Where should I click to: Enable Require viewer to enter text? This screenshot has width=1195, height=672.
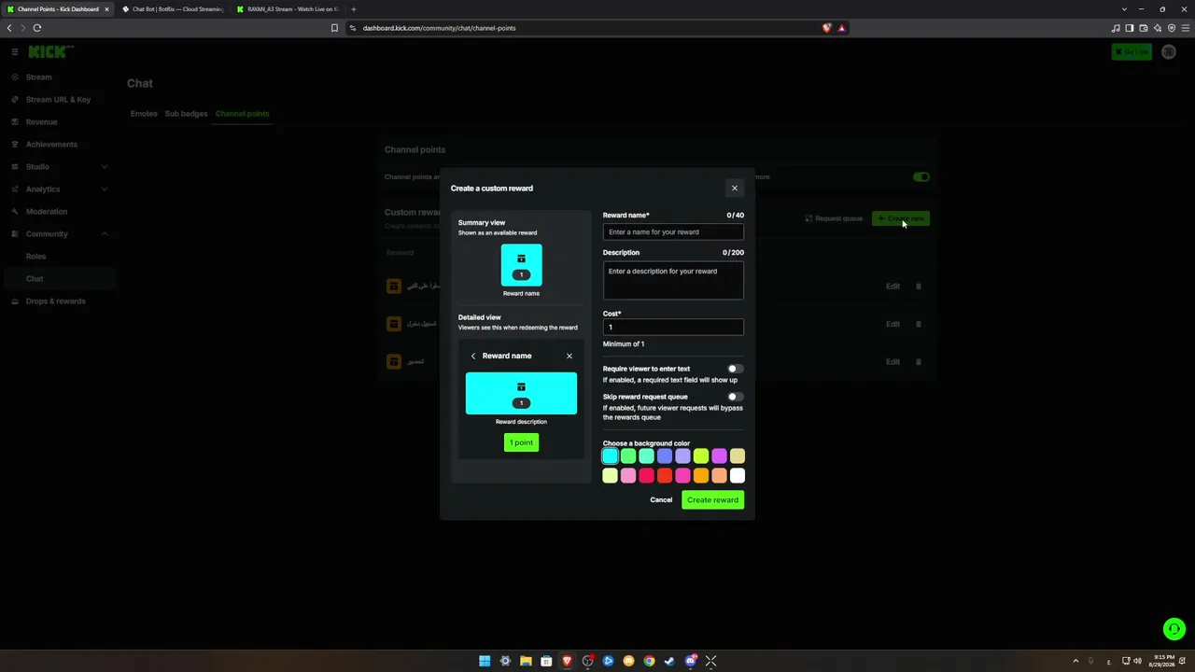736,369
